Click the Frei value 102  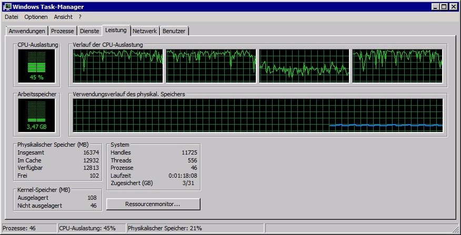coord(94,176)
